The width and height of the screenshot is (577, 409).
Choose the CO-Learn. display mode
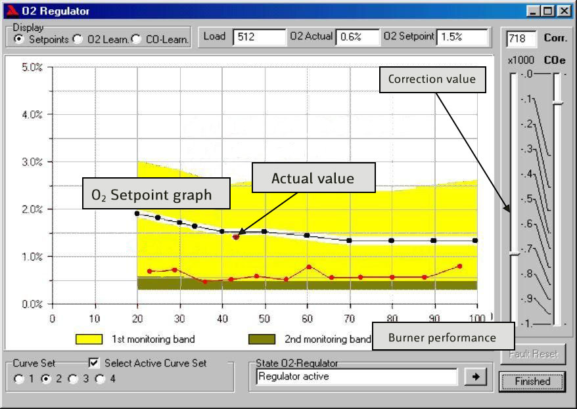[136, 39]
